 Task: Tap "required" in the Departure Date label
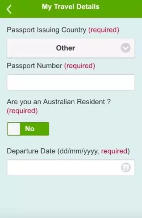coord(114,151)
